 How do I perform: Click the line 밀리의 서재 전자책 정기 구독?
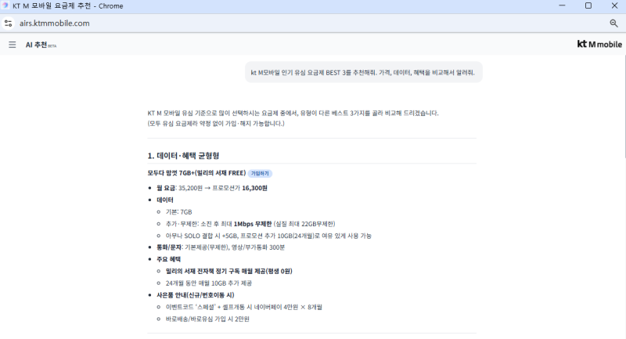click(228, 272)
